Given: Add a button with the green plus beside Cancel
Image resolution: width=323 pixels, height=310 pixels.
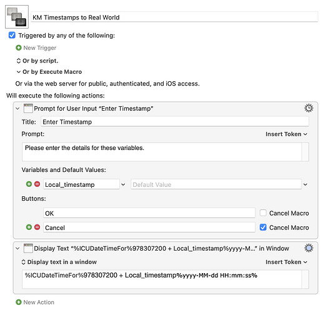Looking at the screenshot, I should (29, 227).
